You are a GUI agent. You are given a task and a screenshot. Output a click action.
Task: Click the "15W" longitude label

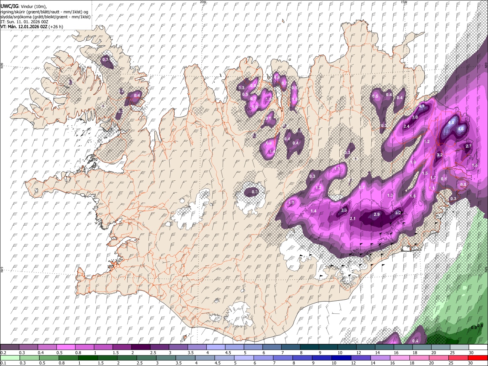point(404,2)
